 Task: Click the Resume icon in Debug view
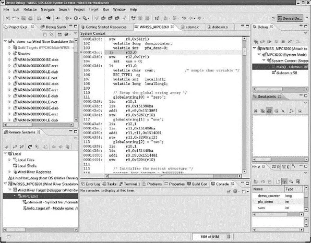269,42
